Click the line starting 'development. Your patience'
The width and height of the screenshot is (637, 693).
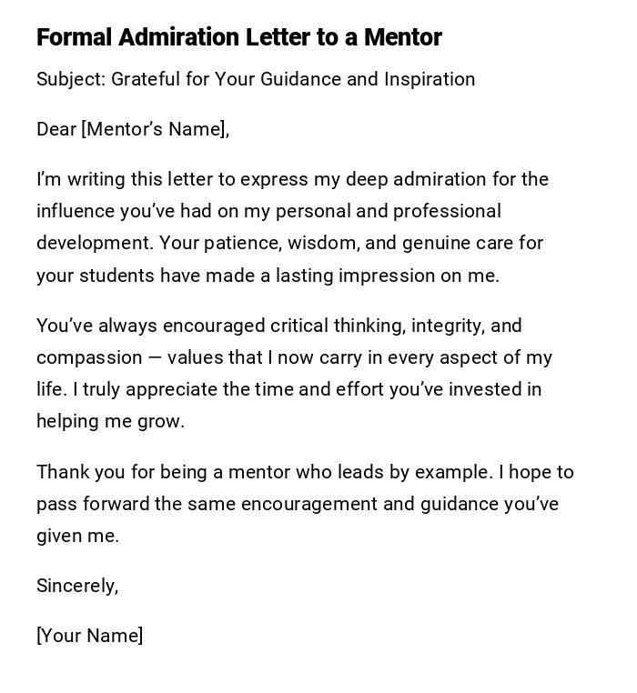(x=289, y=243)
